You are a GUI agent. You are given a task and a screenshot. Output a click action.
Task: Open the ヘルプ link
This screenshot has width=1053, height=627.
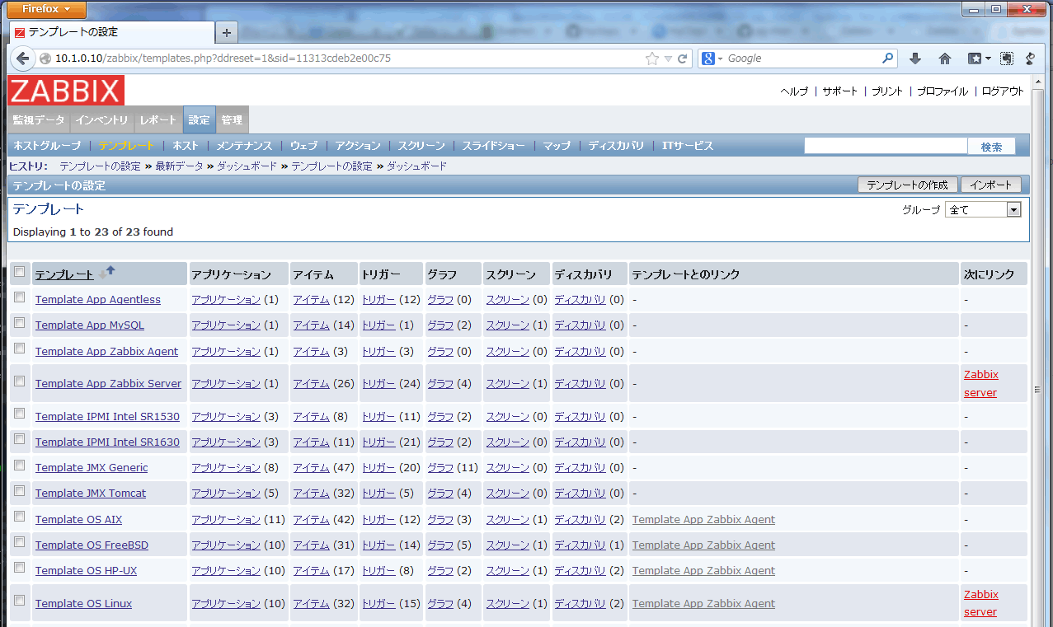click(x=794, y=91)
